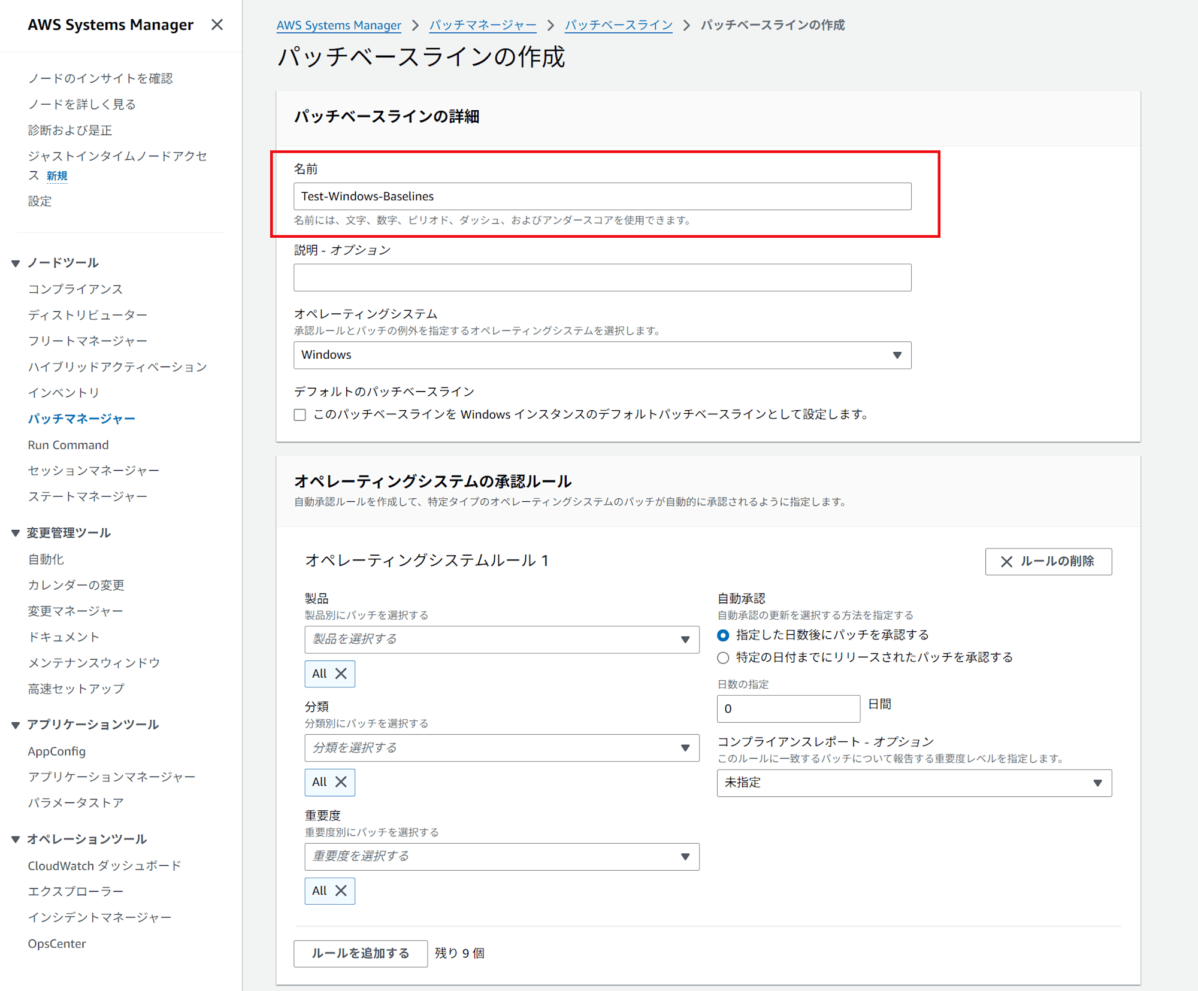1198x991 pixels.
Task: Open 診断および是正 in sidebar
Action: pos(70,131)
